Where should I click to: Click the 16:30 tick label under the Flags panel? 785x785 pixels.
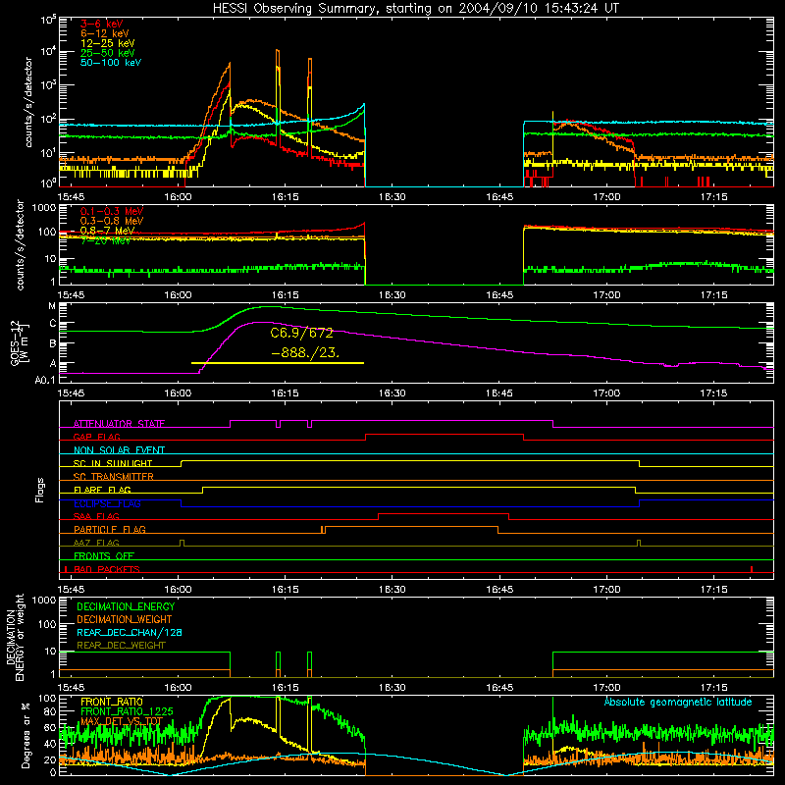coord(392,590)
